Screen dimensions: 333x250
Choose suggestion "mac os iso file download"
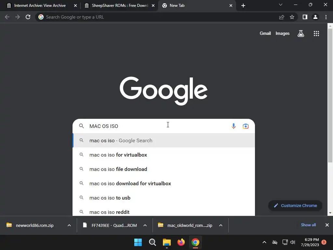(x=164, y=169)
